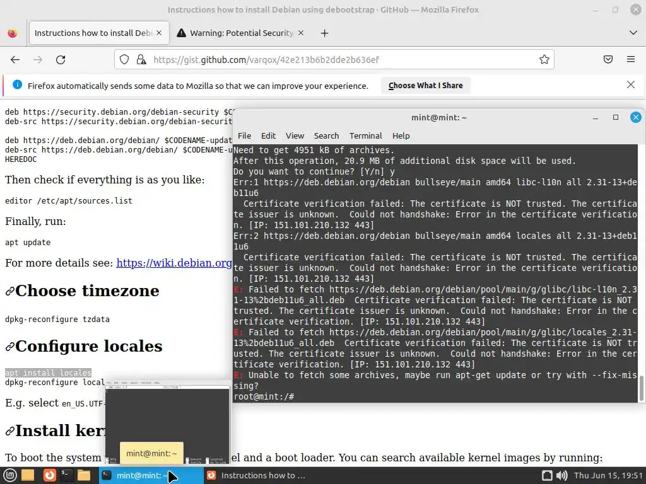This screenshot has height=484, width=646.
Task: Open the terminal Edit menu
Action: (268, 136)
